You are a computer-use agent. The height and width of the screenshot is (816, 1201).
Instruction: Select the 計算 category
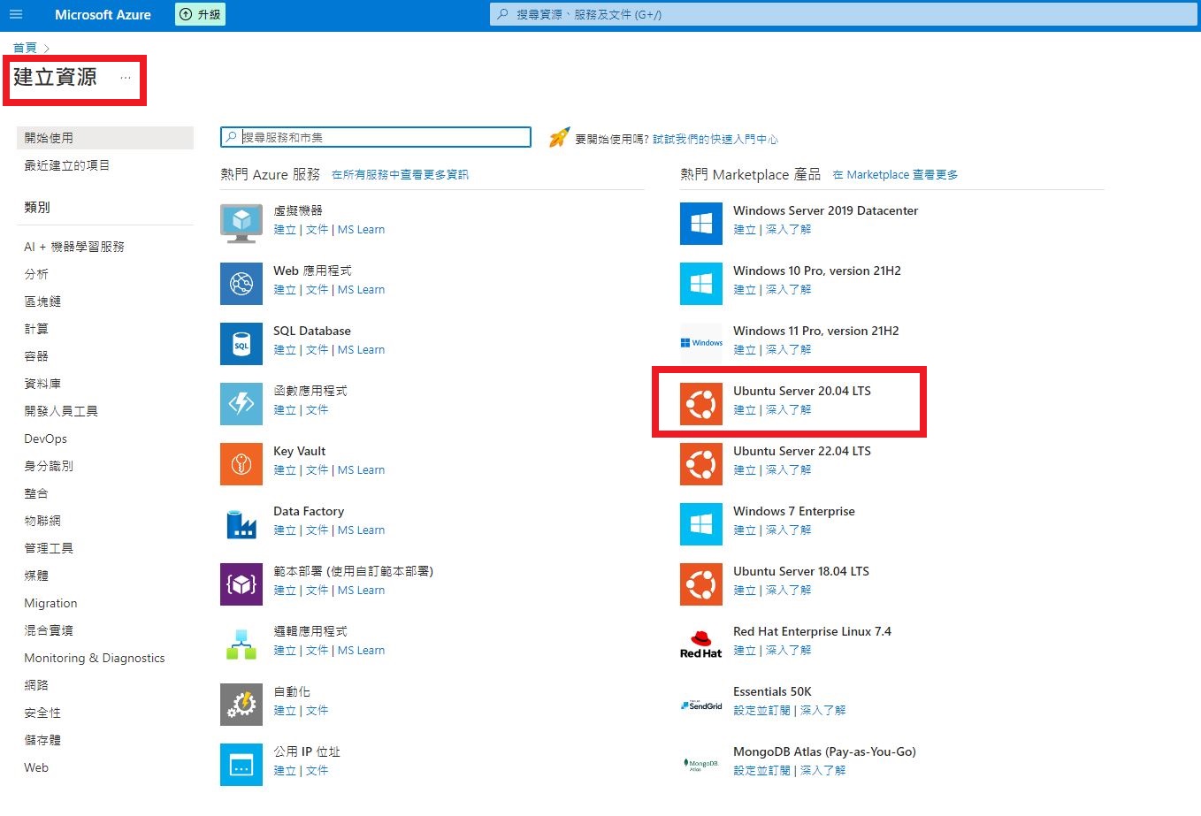coord(36,329)
